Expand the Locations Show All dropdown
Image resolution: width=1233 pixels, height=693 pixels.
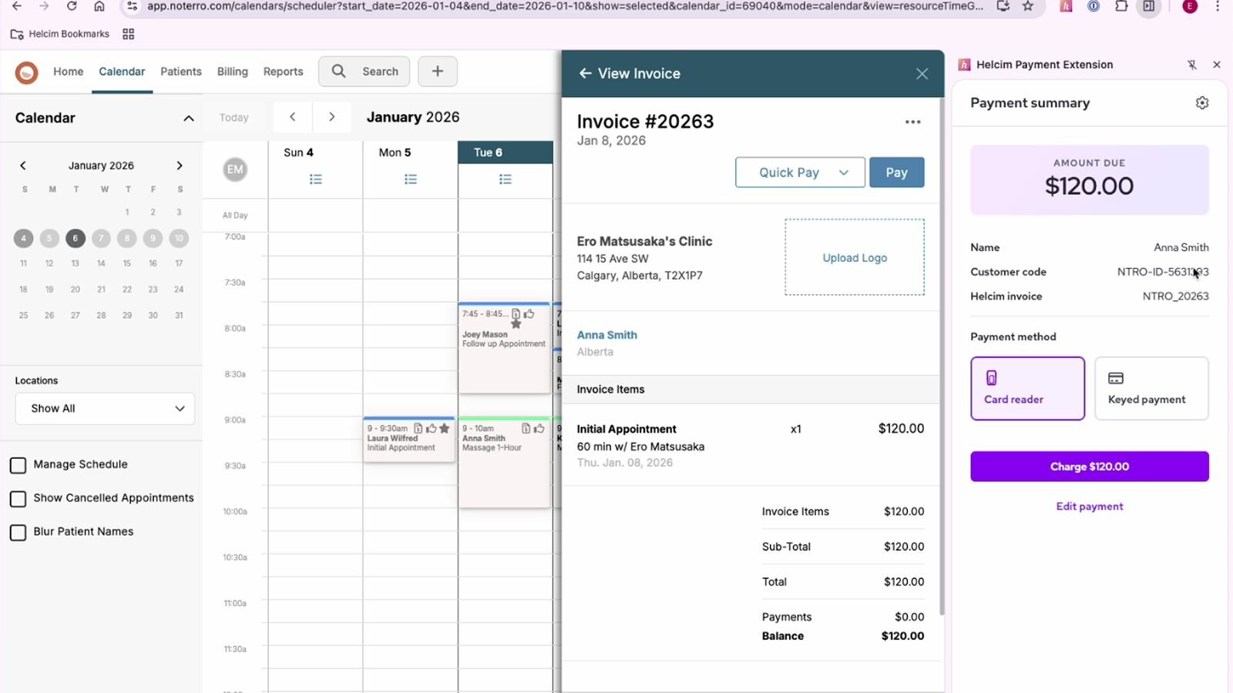pyautogui.click(x=105, y=409)
